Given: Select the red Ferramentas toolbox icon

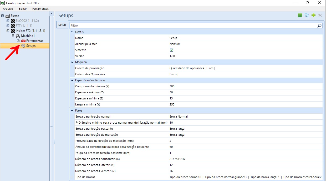Looking at the screenshot, I should tap(23, 41).
